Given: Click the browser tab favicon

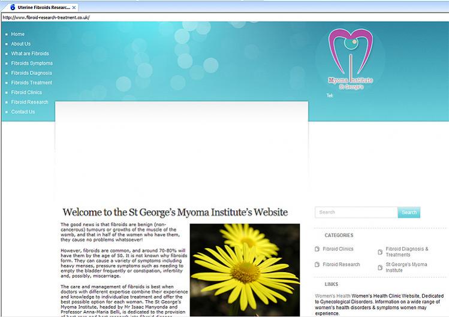Looking at the screenshot, I should coord(13,7).
